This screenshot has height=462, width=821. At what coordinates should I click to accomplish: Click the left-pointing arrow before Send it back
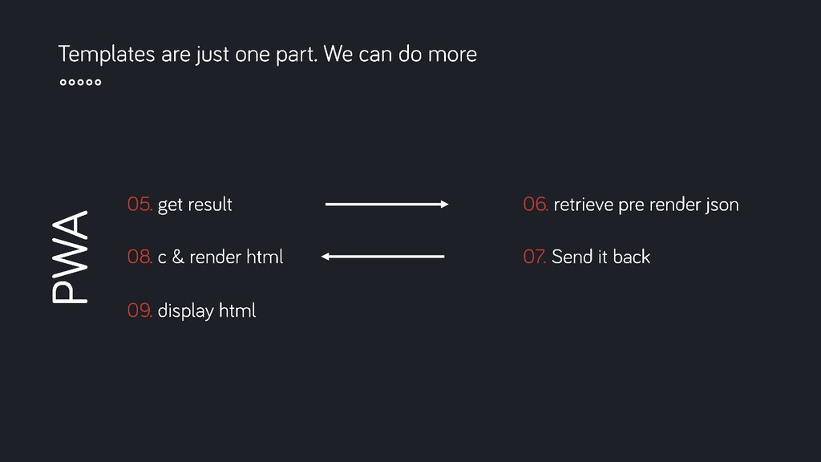[382, 257]
